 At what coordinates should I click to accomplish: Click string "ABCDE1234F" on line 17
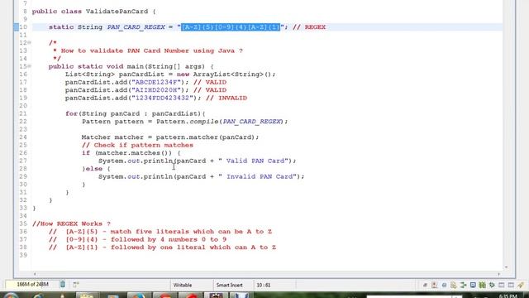coord(156,82)
